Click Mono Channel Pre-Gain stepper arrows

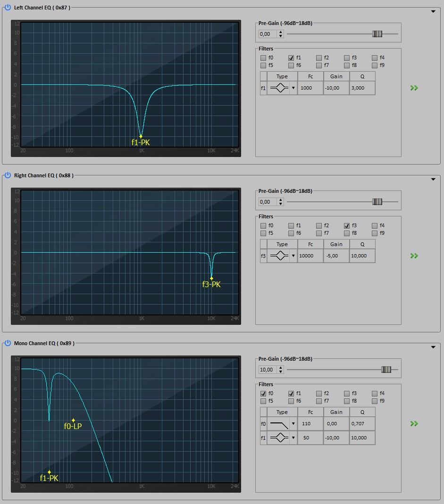click(281, 370)
